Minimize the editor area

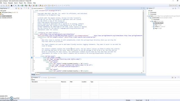[x=141, y=8]
